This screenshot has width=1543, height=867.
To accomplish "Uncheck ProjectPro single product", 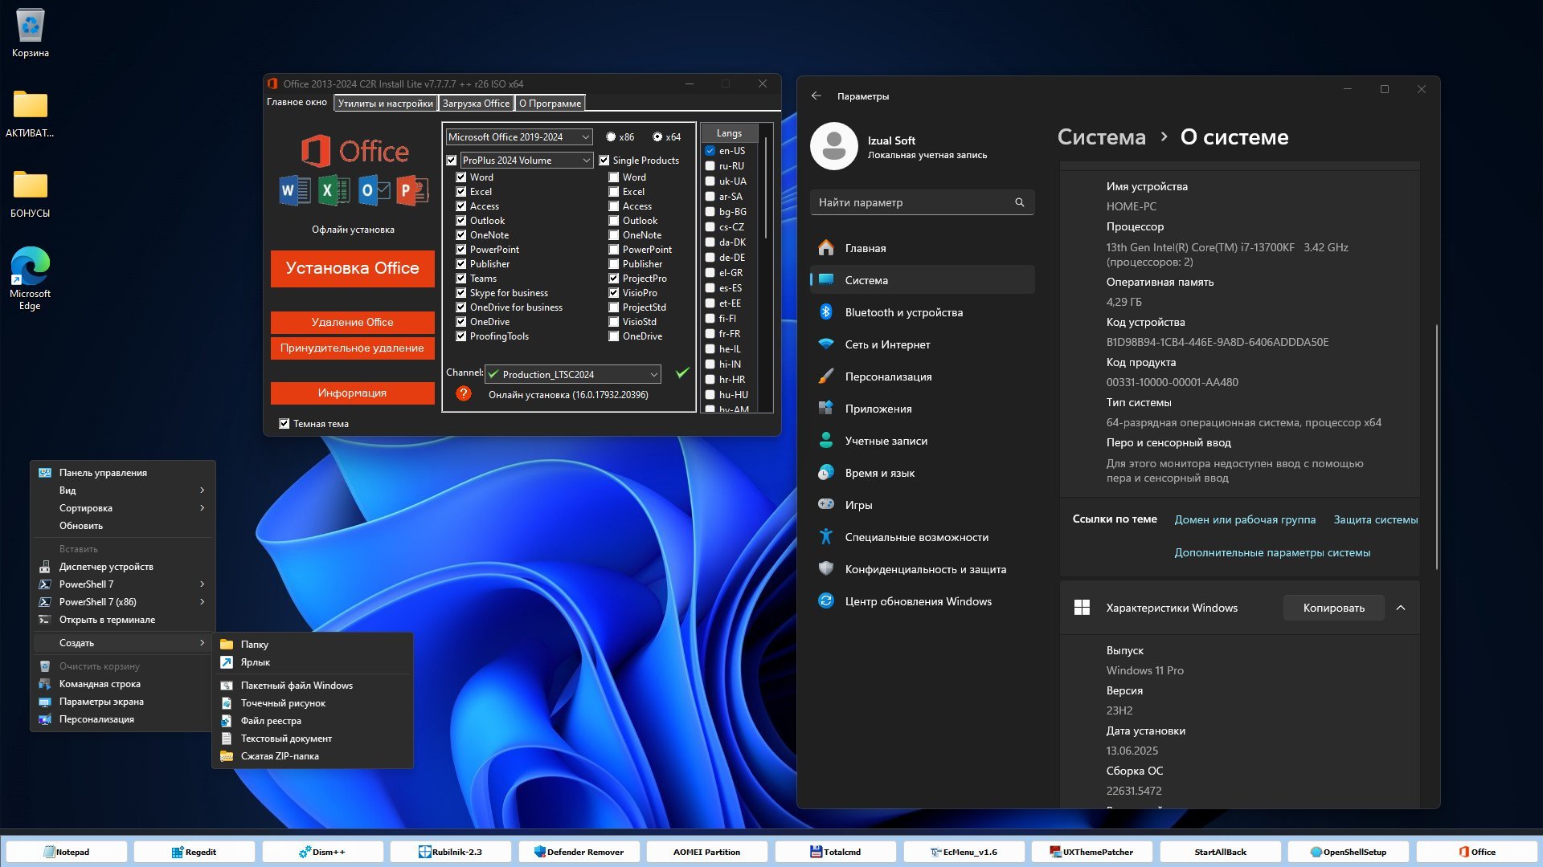I will tap(614, 279).
